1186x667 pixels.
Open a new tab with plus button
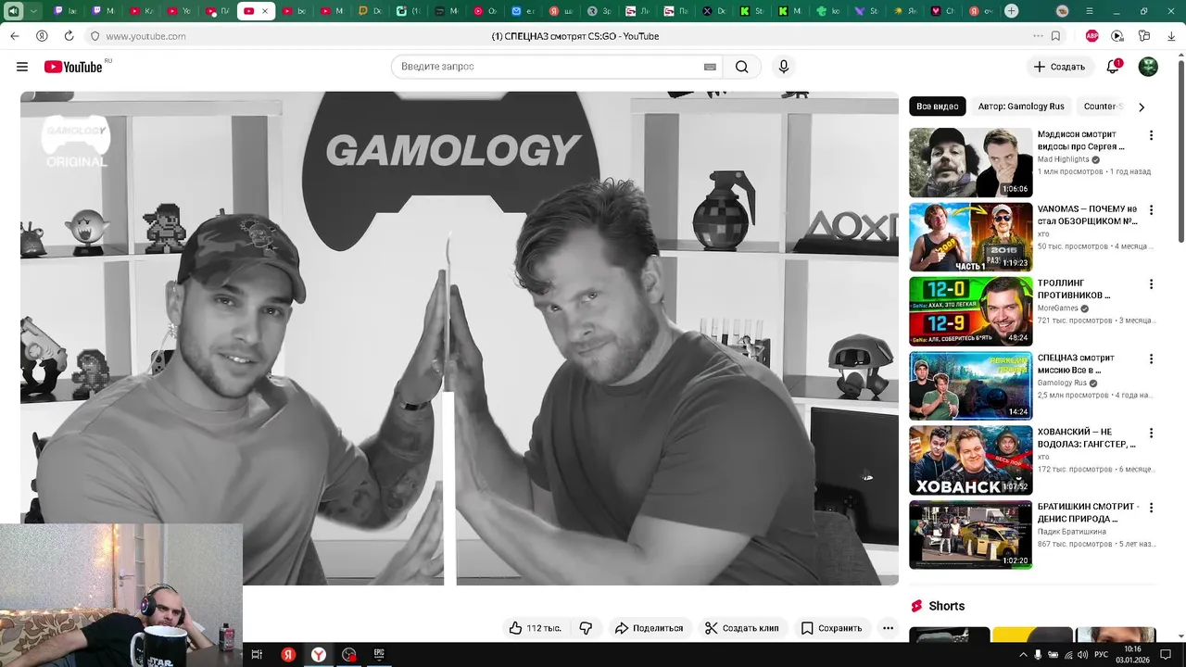pyautogui.click(x=1012, y=11)
